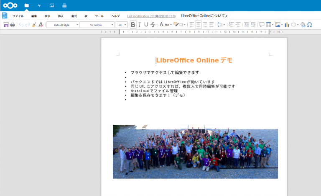
Task: Pick font color with the A icon
Action: [161, 25]
